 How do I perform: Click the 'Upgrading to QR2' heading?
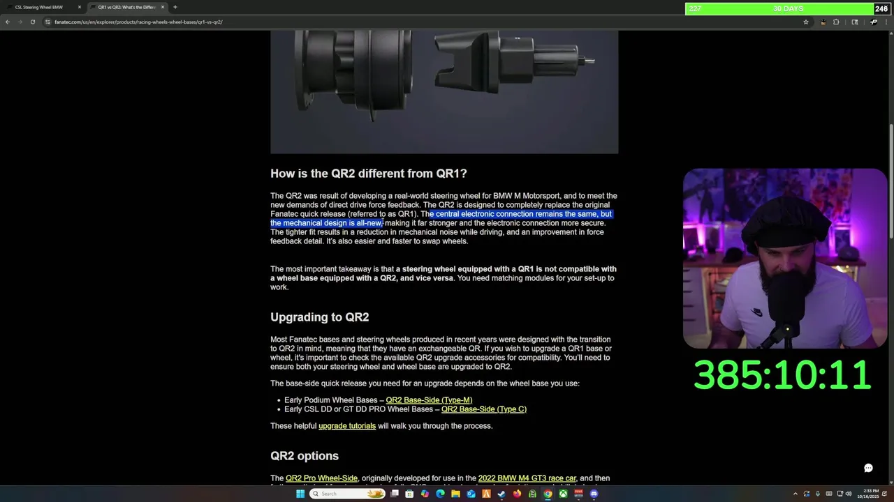coord(320,317)
